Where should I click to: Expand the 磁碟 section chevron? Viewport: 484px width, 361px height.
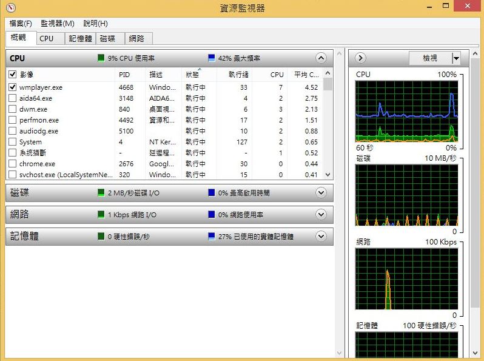click(x=321, y=193)
